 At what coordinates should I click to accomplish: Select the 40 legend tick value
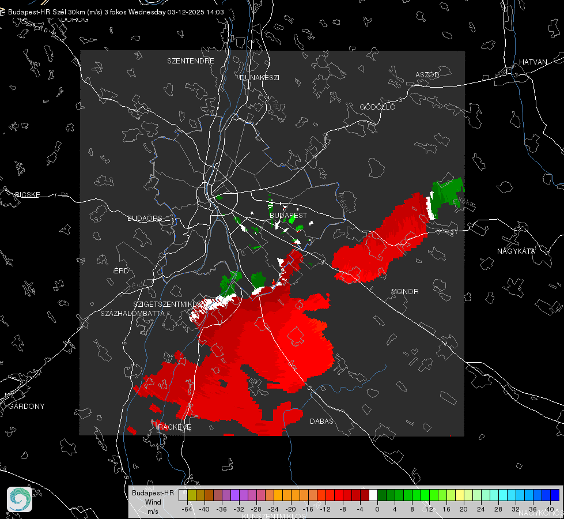tap(550, 509)
